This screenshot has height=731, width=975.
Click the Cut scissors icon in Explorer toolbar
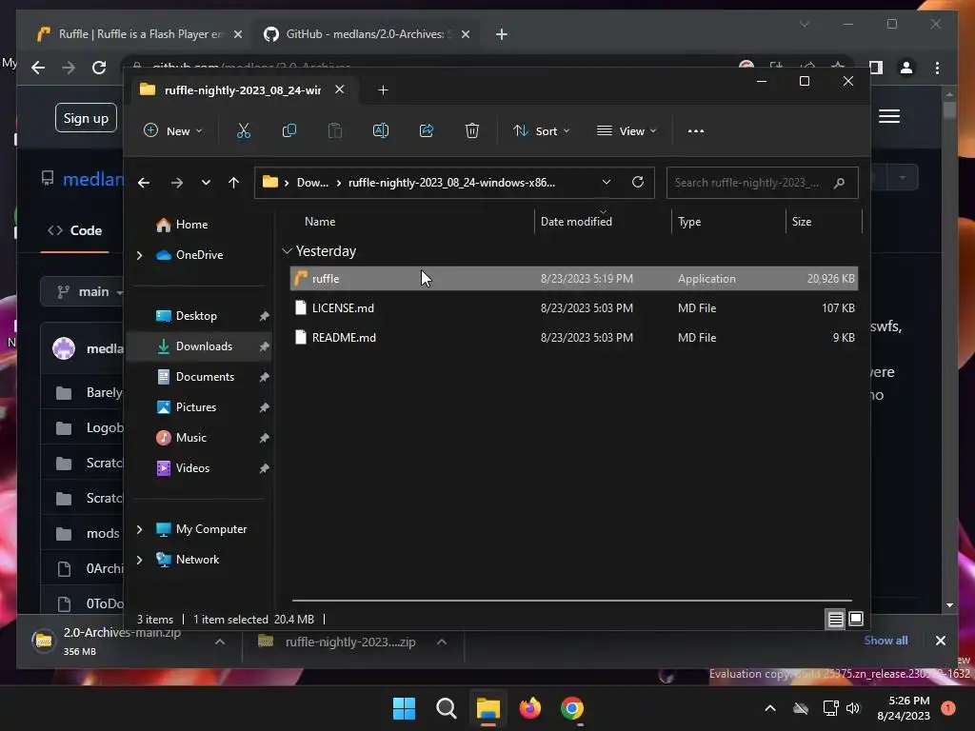click(243, 130)
